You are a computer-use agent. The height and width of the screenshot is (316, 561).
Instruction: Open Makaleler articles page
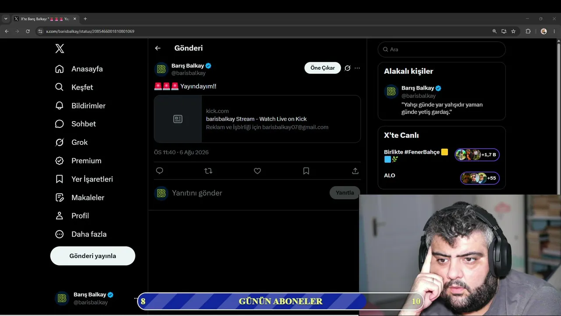point(79,197)
